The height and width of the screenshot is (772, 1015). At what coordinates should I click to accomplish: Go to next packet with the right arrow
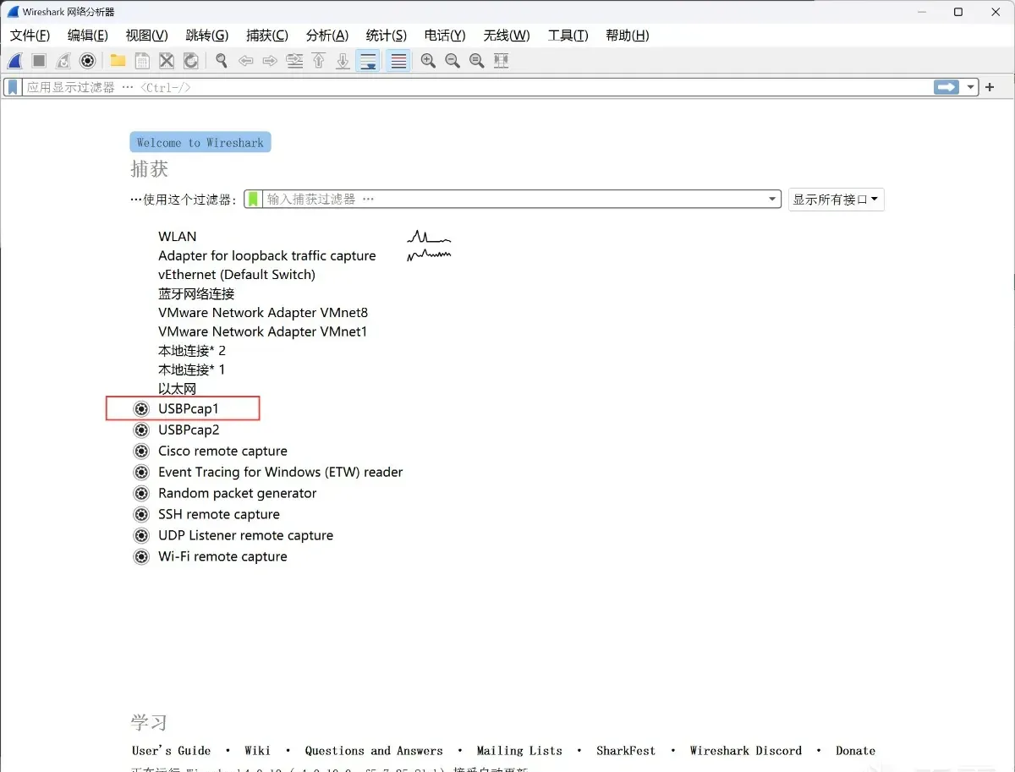[x=270, y=61]
